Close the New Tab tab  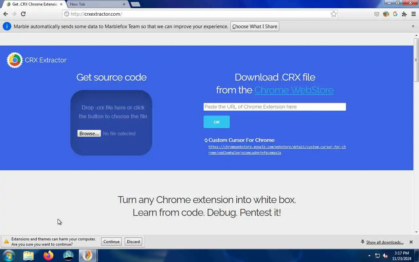pos(124,4)
